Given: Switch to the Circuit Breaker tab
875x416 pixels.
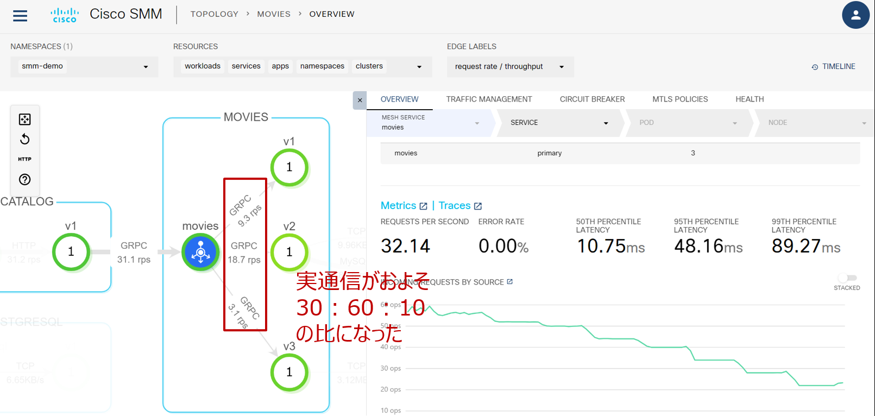Looking at the screenshot, I should click(592, 99).
